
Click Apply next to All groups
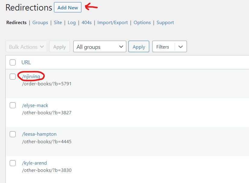click(139, 47)
